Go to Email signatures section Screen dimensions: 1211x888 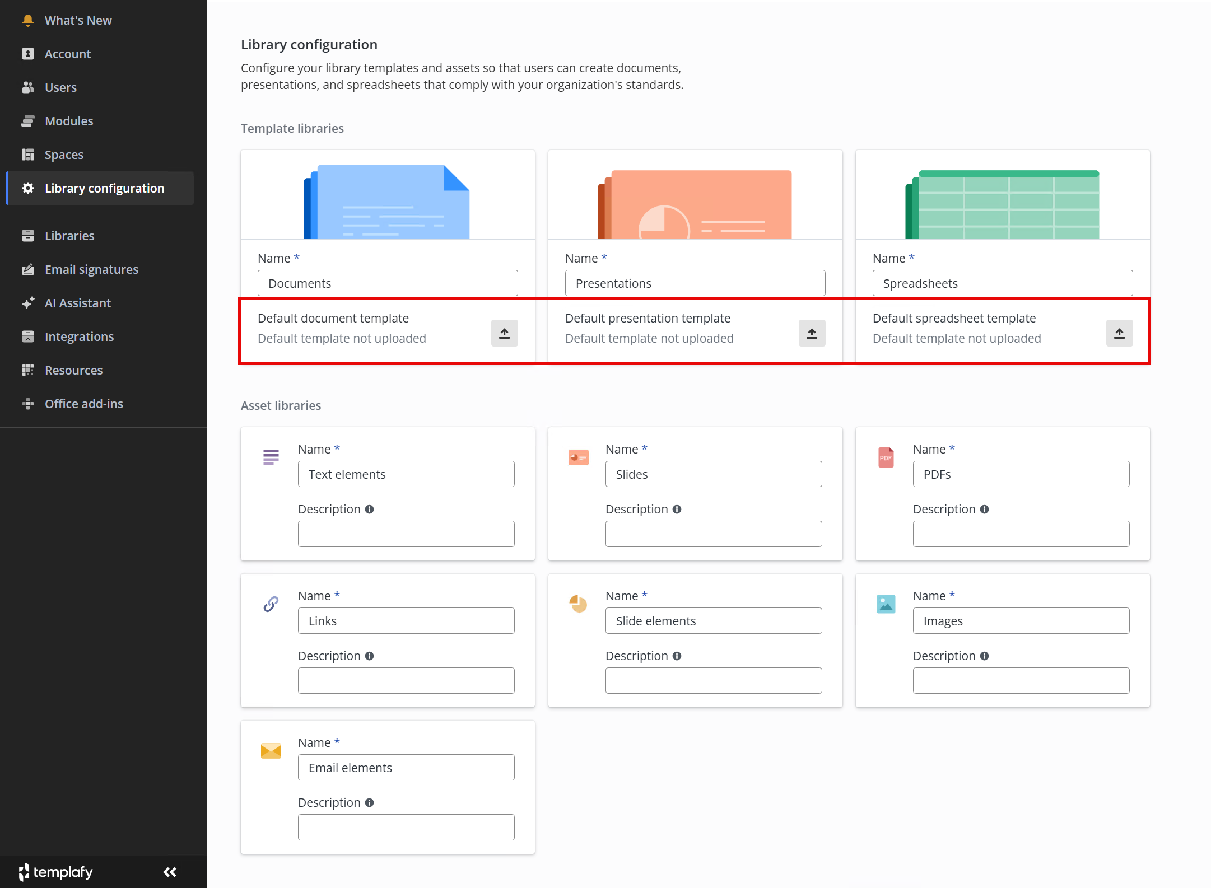tap(91, 270)
